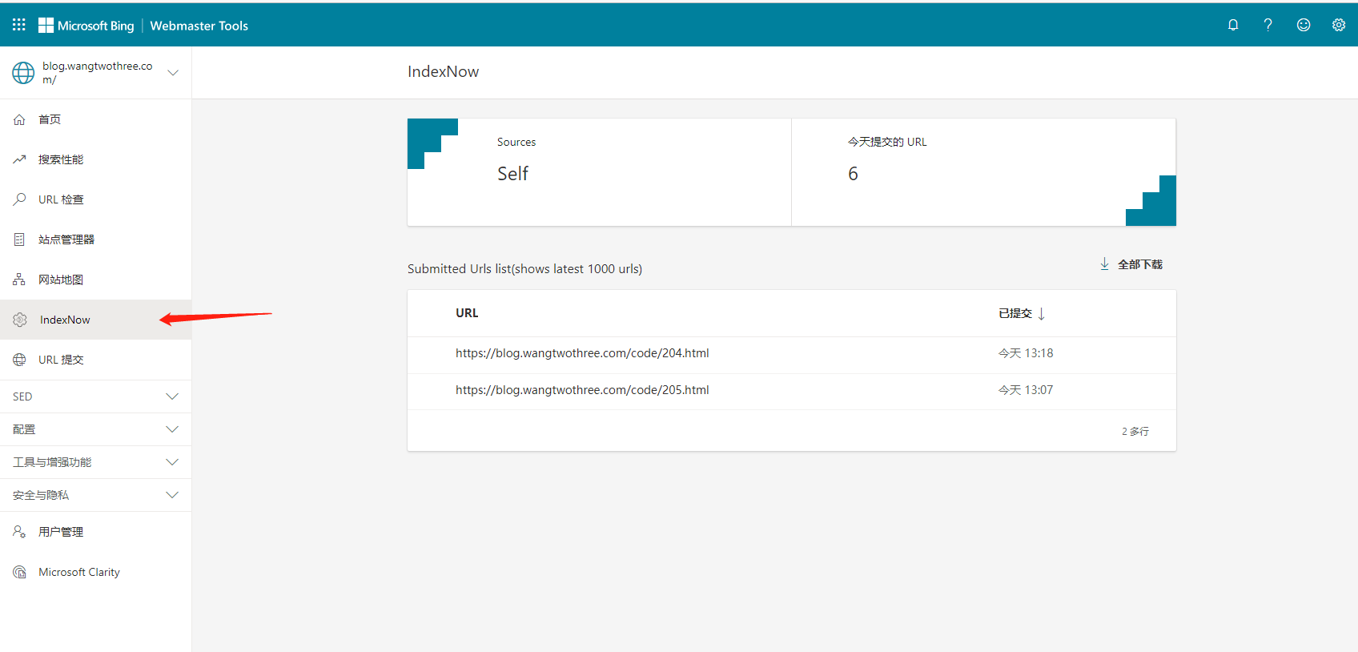Click the 205.html submitted URL row
The width and height of the screenshot is (1358, 652).
pyautogui.click(x=582, y=390)
